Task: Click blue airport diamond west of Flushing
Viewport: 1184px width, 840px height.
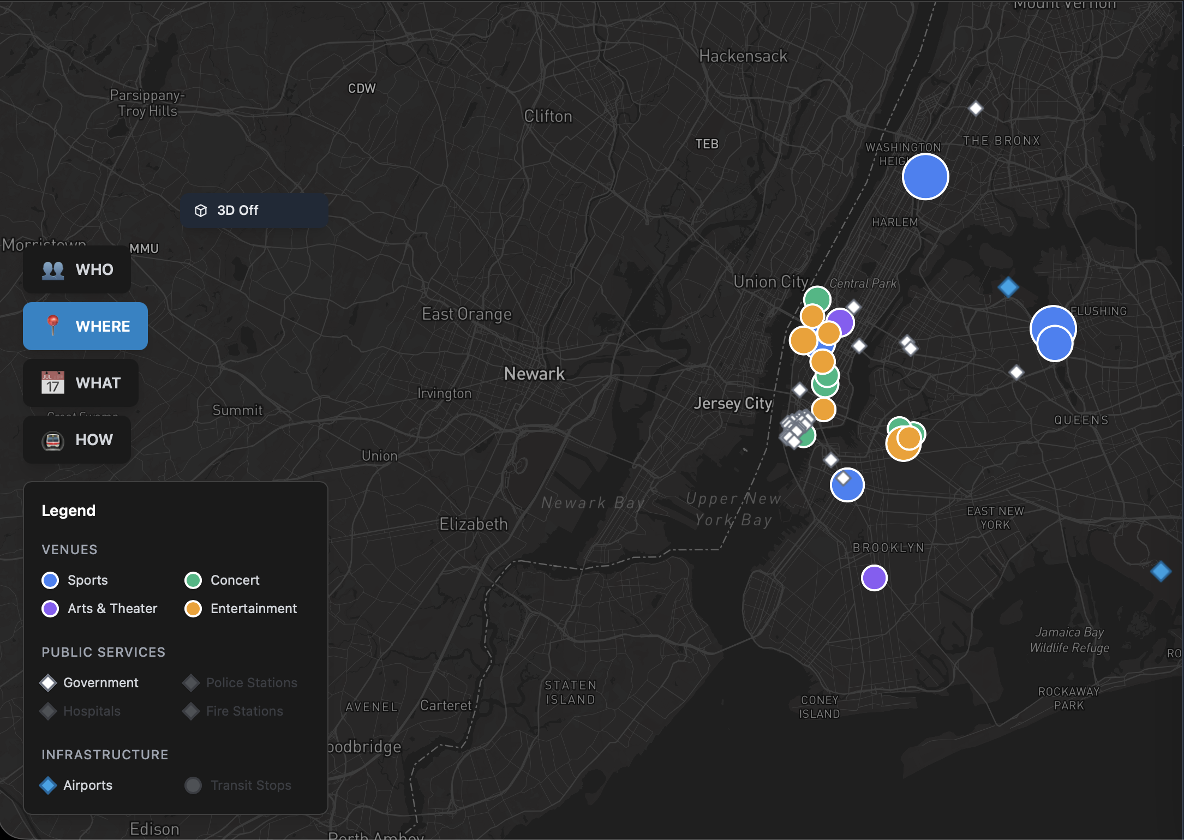Action: [x=1008, y=286]
